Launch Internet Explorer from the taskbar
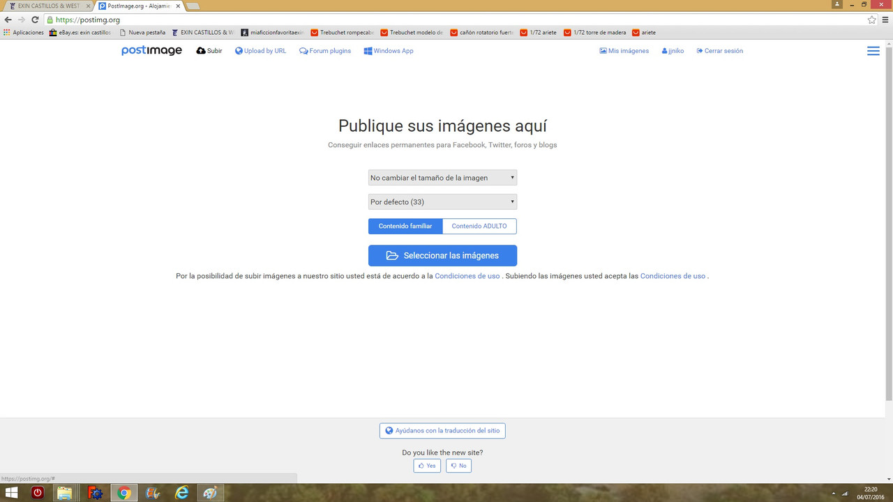893x502 pixels. click(x=181, y=493)
